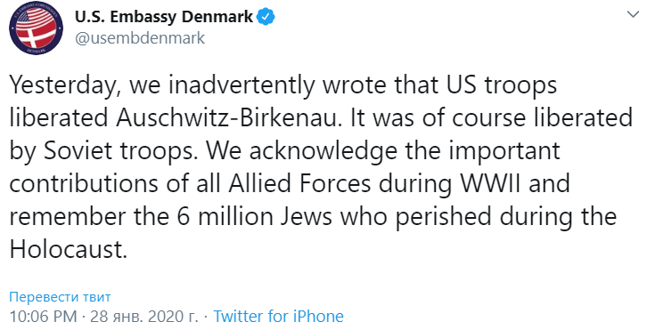Click the words Allied Forces in tweet
The width and height of the screenshot is (647, 330).
(x=299, y=183)
